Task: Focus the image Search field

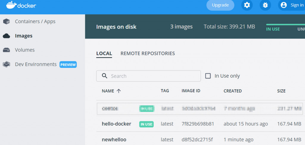Action: pyautogui.click(x=148, y=76)
